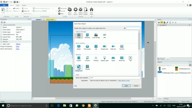Viewport: 192px width, 108px height.
Task: Switch to the Tilemap tab
Action: (166, 99)
